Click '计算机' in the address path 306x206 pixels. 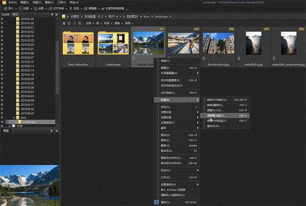coord(75,16)
